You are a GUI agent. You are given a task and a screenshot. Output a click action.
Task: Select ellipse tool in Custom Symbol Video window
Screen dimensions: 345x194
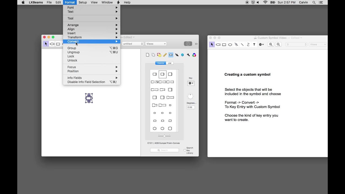[x=230, y=44]
